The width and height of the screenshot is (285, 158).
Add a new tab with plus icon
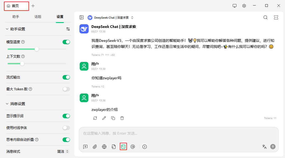[33, 6]
